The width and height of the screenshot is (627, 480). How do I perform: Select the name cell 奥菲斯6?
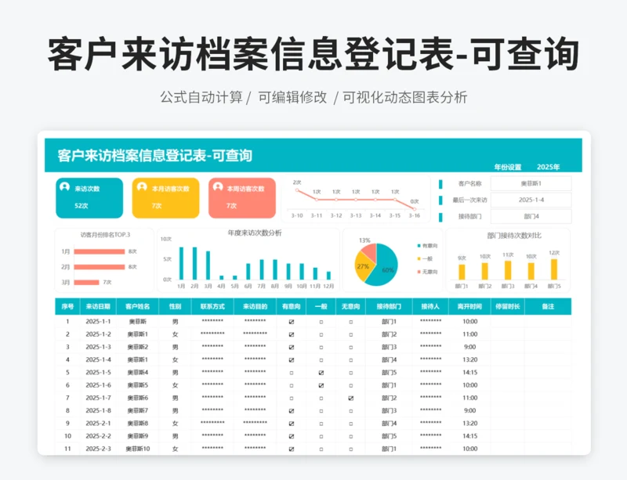138,398
